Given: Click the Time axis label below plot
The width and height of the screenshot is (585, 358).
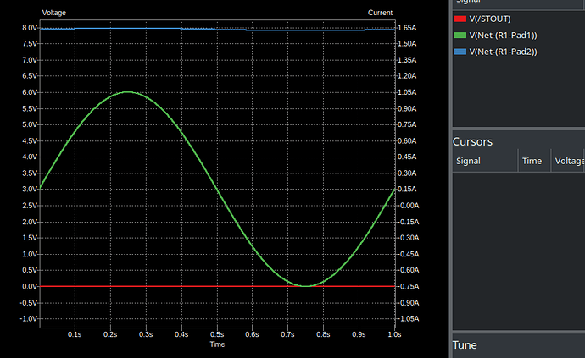Looking at the screenshot, I should pyautogui.click(x=217, y=344).
